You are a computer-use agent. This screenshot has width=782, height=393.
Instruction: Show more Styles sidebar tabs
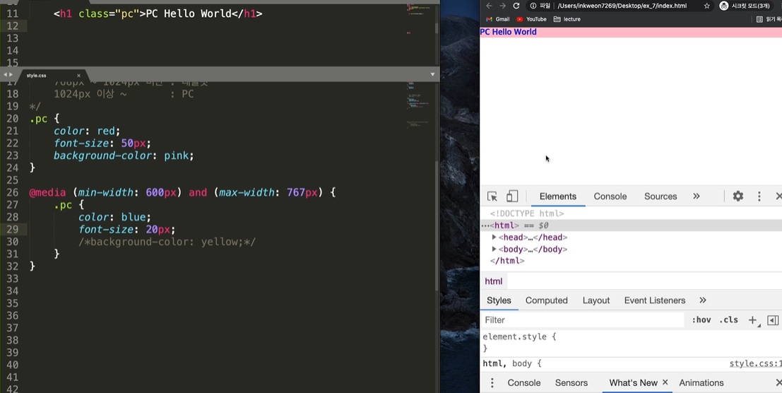(703, 300)
